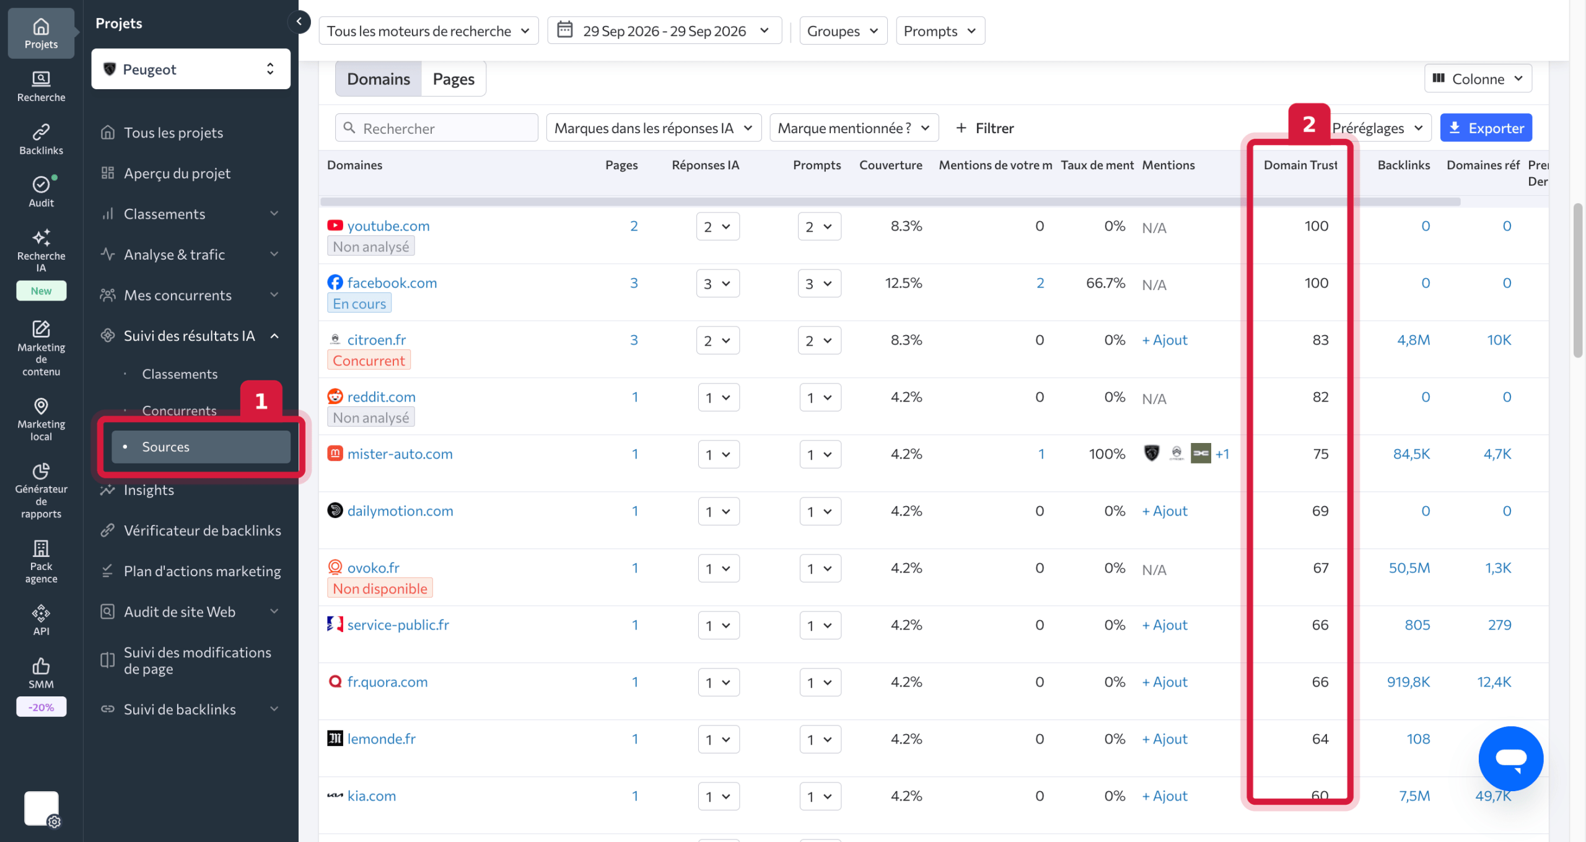The image size is (1586, 842).
Task: Open the Marque mentionnée ? dropdown
Action: (x=854, y=128)
